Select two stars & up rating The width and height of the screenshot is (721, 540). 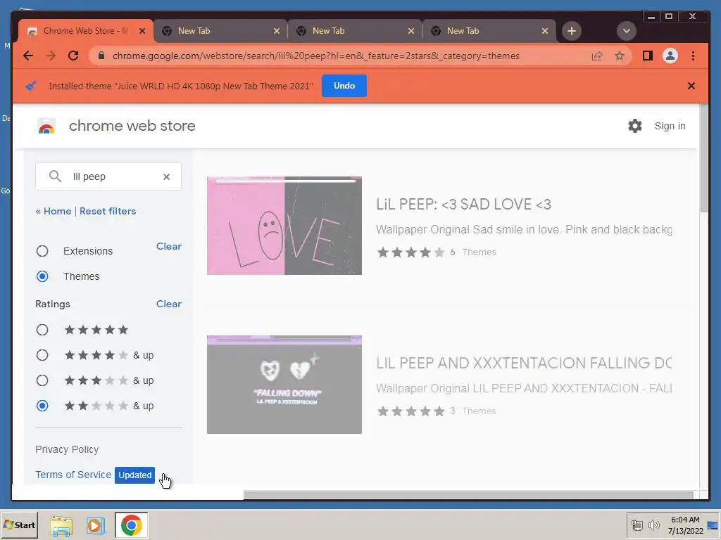pos(42,406)
